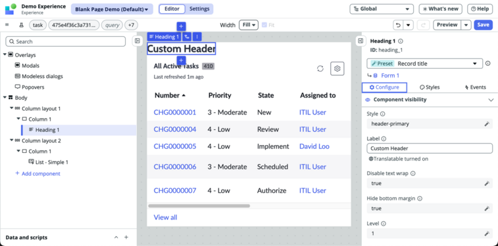
Task: Collapse the Body tree node
Action: pos(5,98)
